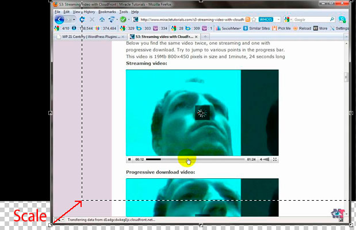Toggle fullscreen on the streaming video
Image resolution: width=356 pixels, height=230 pixels.
(275, 159)
